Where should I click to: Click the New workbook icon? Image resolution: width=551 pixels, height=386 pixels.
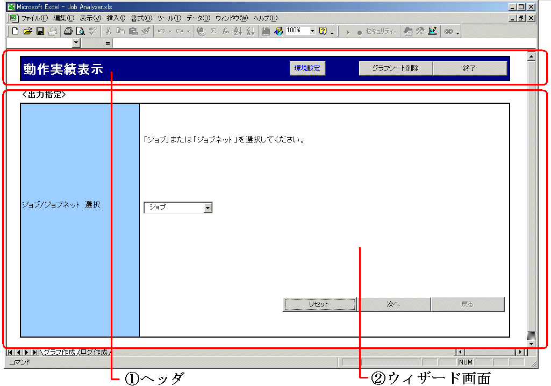15,31
